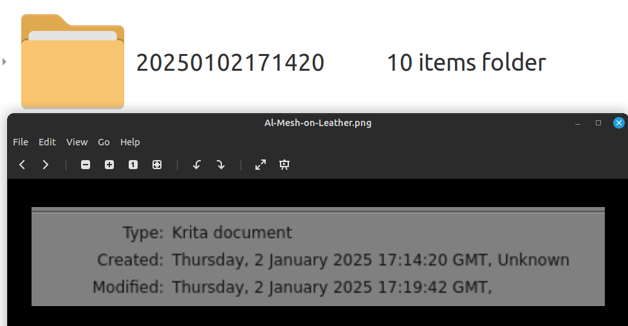The image size is (628, 326).
Task: Open the Help menu
Action: [130, 142]
